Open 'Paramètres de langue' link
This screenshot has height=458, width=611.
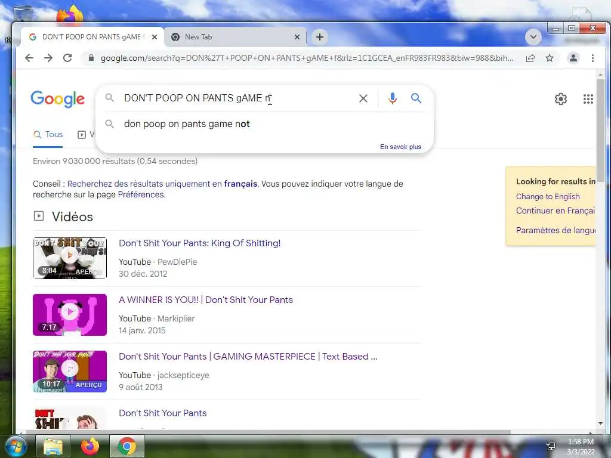point(556,230)
